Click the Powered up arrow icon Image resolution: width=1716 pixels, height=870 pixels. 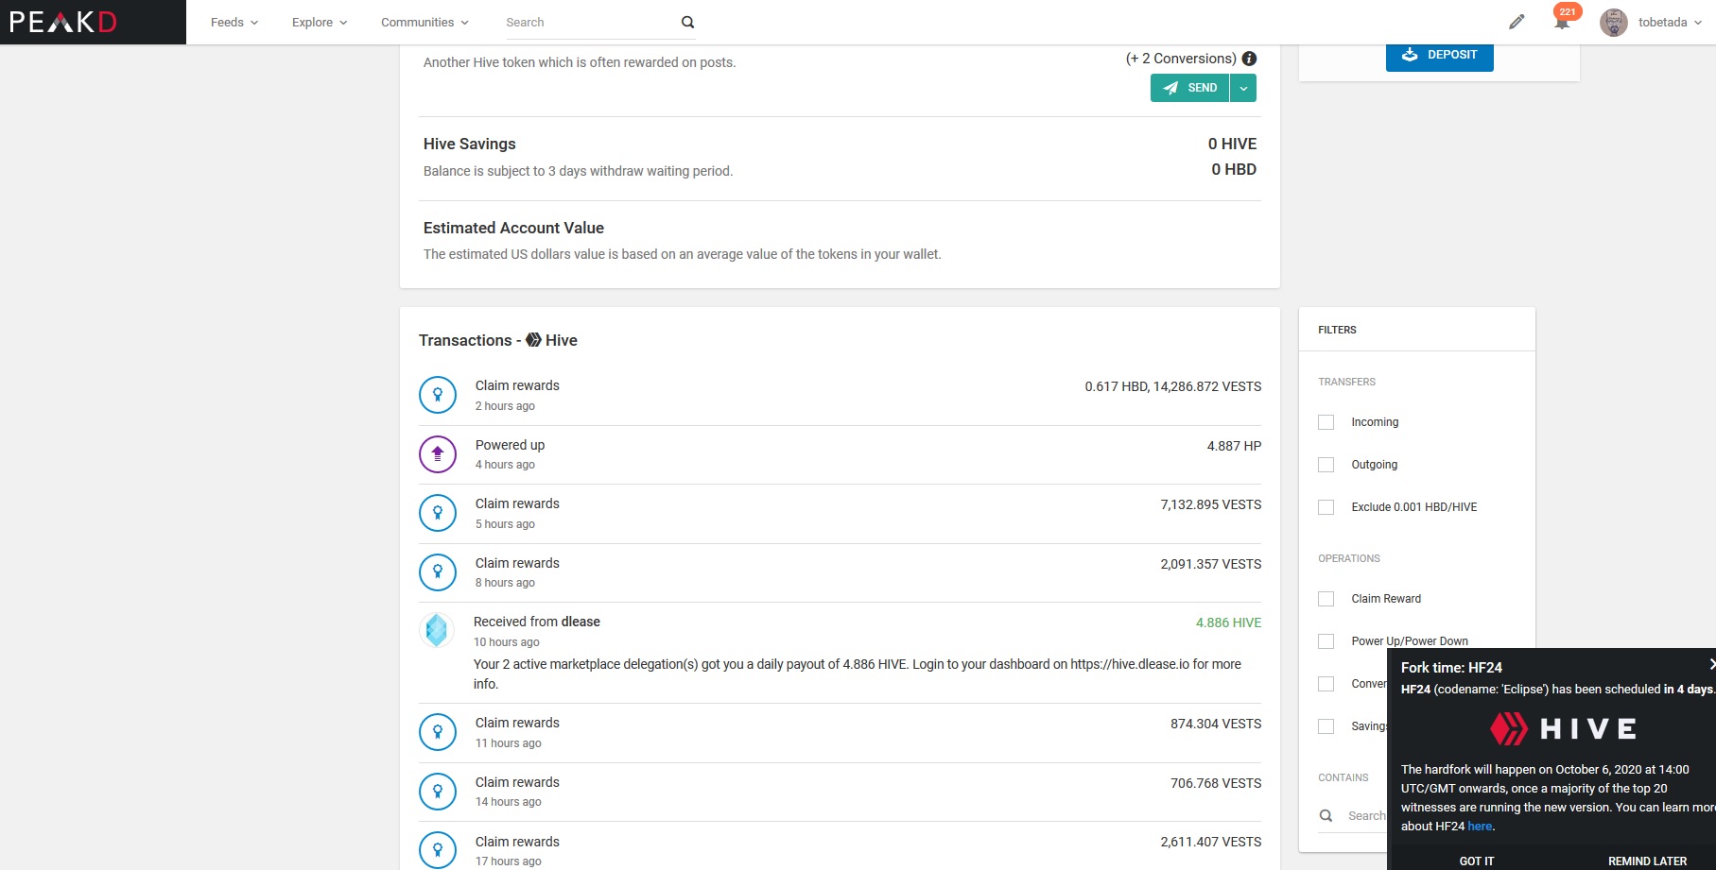pyautogui.click(x=438, y=453)
